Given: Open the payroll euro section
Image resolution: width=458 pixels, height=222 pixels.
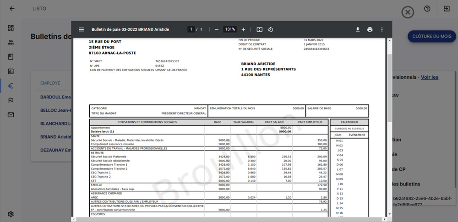Looking at the screenshot, I should (11, 86).
